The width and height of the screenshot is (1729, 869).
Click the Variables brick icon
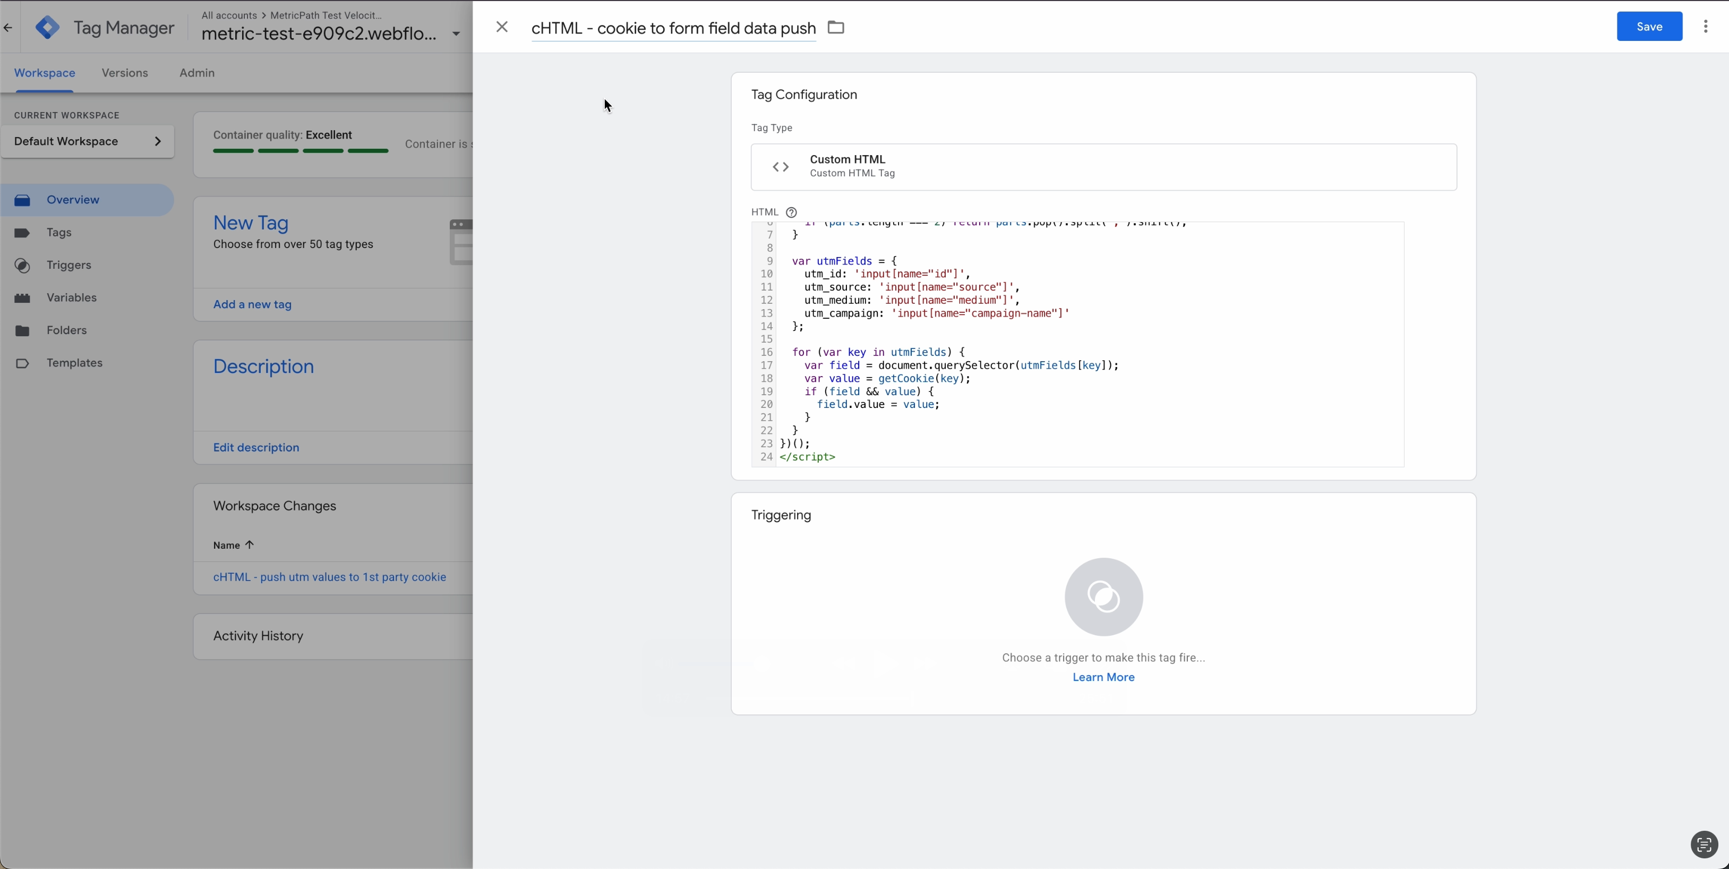pos(22,298)
